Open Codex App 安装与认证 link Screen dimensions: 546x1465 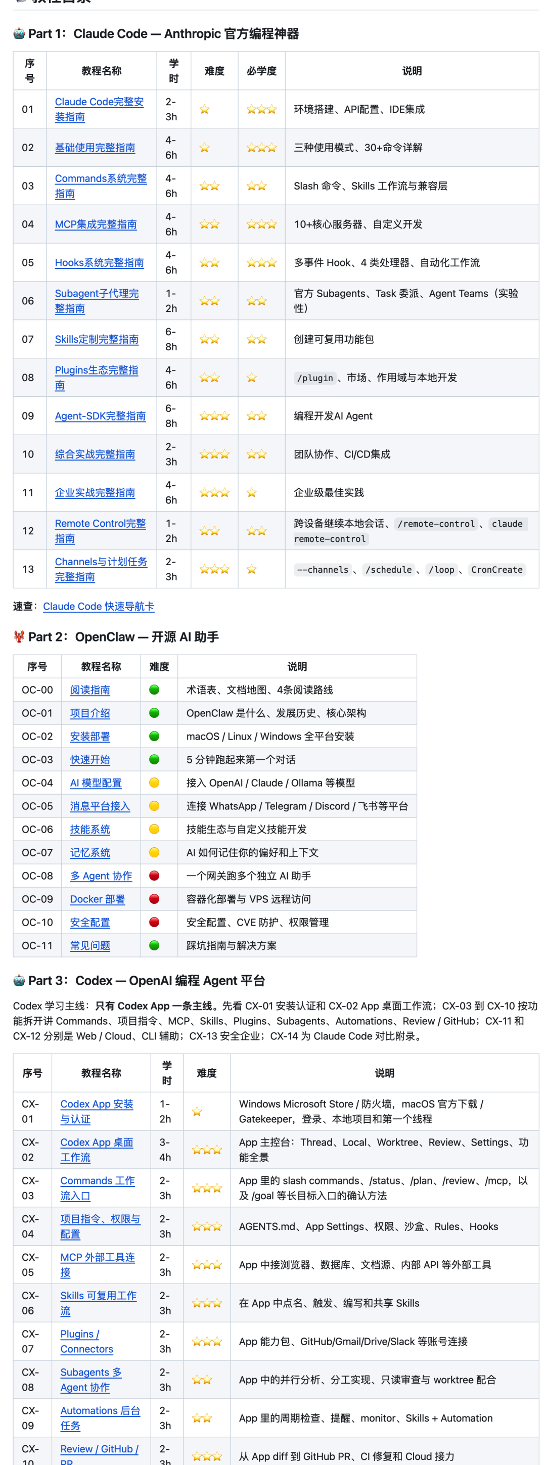point(97,1111)
